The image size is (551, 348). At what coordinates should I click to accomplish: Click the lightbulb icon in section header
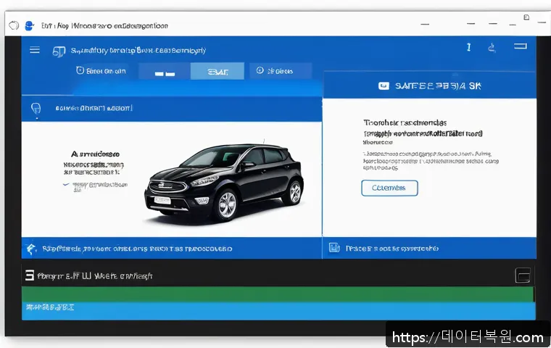(36, 109)
